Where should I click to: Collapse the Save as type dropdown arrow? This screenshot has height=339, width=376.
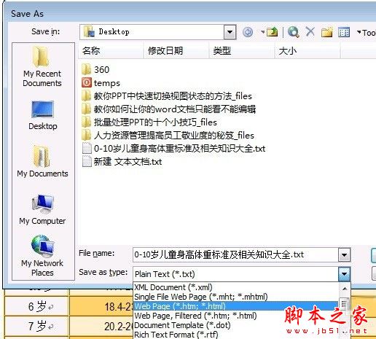(344, 274)
